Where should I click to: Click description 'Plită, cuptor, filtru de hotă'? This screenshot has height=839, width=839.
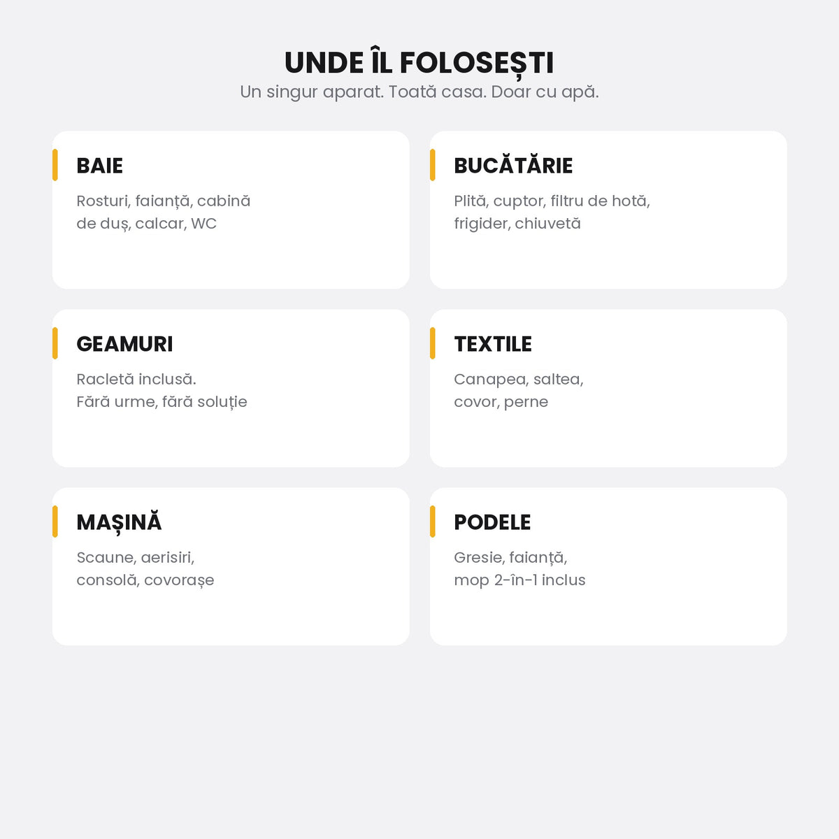pyautogui.click(x=552, y=201)
